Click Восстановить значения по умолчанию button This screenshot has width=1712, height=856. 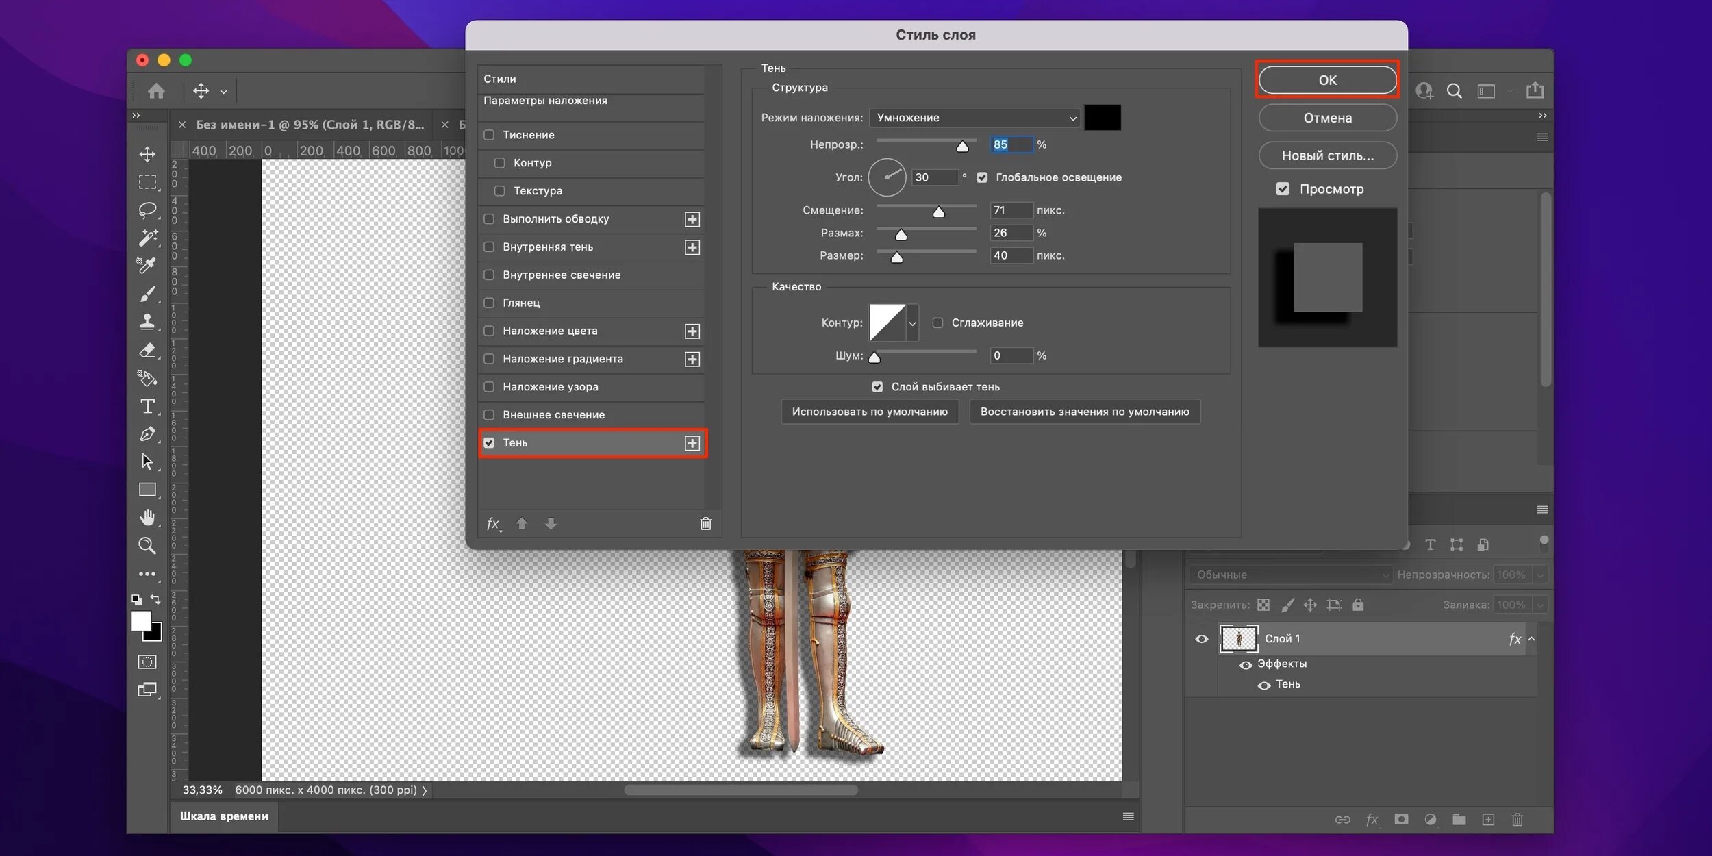tap(1084, 412)
